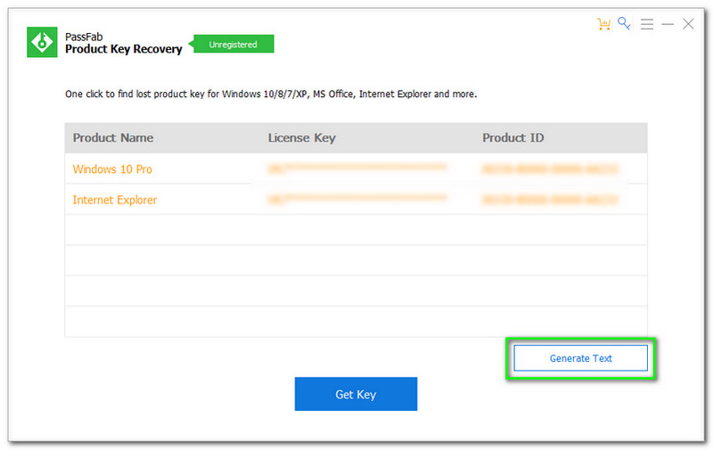Viewport: 713px width, 450px height.
Task: Click the green PassFab logo icon
Action: coord(43,42)
